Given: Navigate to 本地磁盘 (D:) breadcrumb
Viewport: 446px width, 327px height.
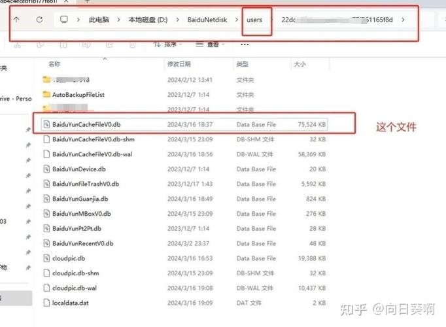Looking at the screenshot, I should [x=148, y=20].
